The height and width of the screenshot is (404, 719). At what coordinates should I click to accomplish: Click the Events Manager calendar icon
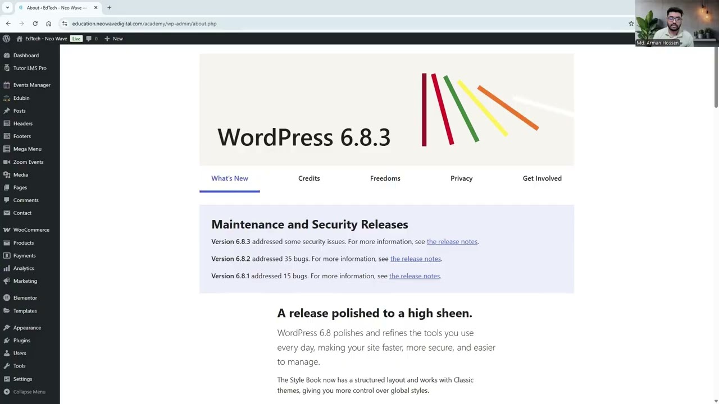coord(7,85)
